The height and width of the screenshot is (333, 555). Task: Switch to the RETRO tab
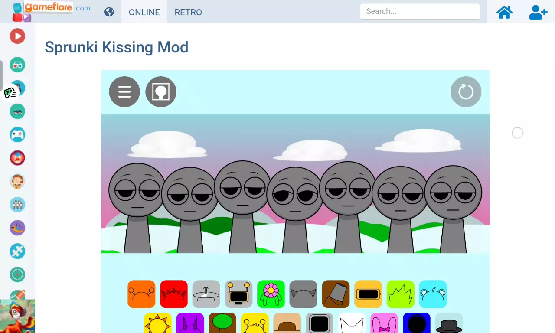point(188,12)
